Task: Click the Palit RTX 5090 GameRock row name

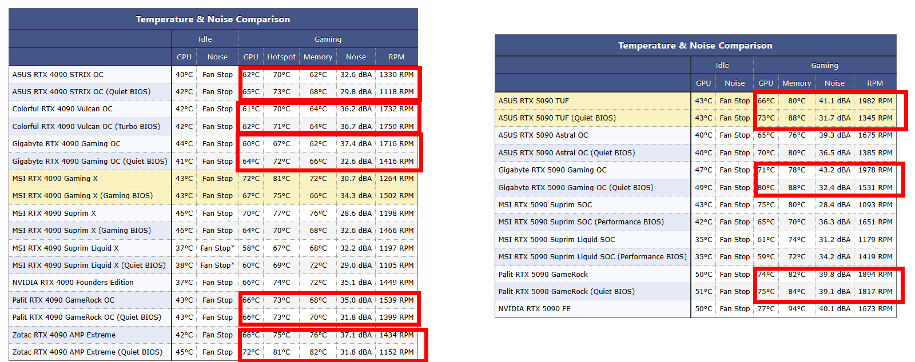Action: click(x=543, y=274)
